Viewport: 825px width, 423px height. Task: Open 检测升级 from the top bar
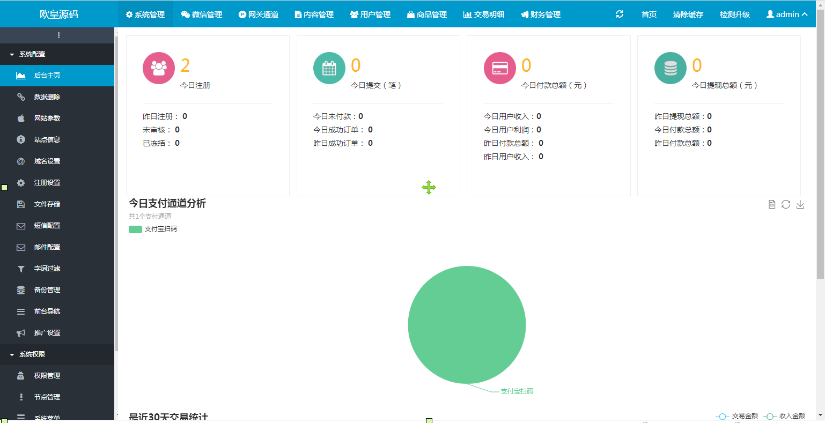click(735, 14)
